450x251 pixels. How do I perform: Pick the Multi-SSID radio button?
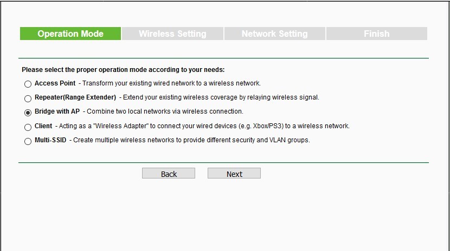pyautogui.click(x=28, y=141)
